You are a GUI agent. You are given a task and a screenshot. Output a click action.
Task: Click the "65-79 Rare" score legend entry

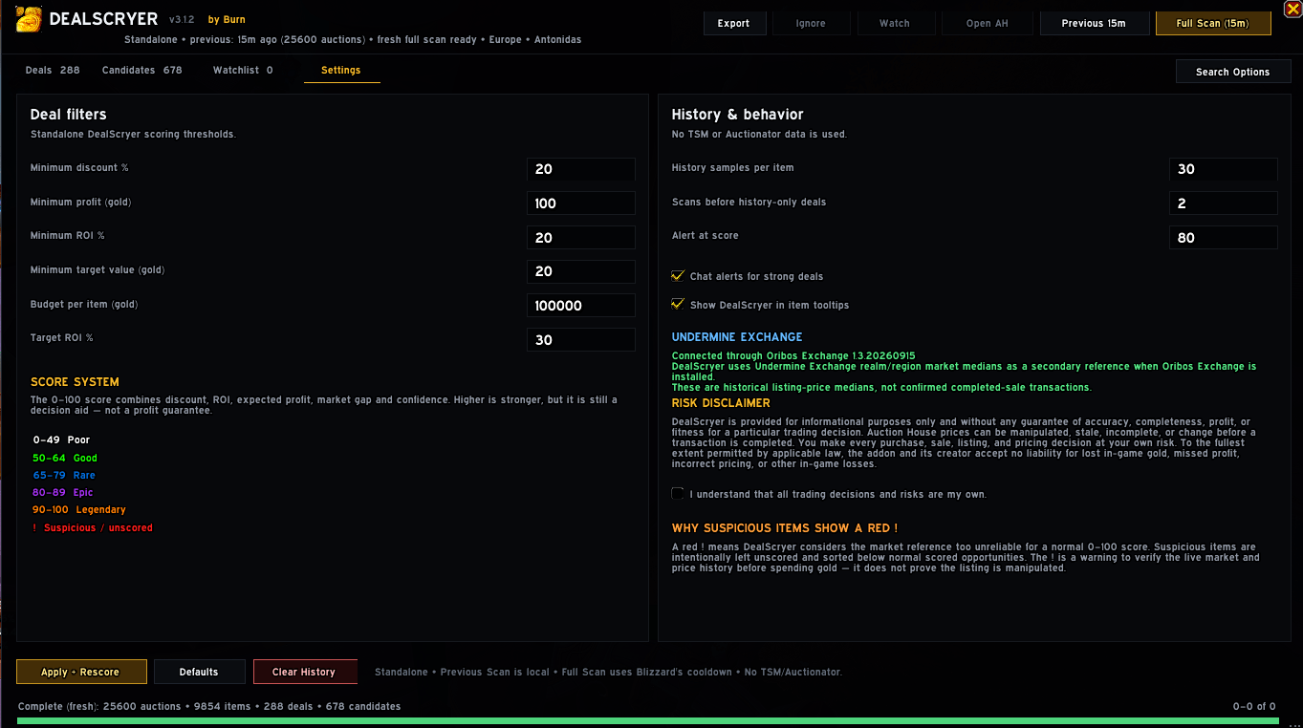64,475
